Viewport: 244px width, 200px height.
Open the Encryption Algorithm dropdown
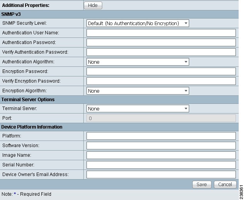tap(138, 91)
